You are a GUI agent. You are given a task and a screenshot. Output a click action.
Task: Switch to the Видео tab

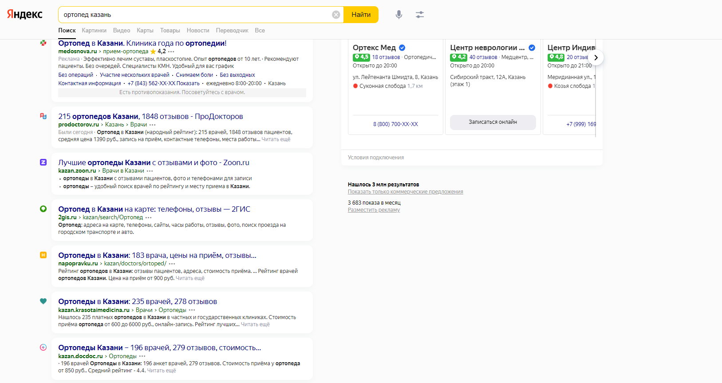[x=122, y=31]
